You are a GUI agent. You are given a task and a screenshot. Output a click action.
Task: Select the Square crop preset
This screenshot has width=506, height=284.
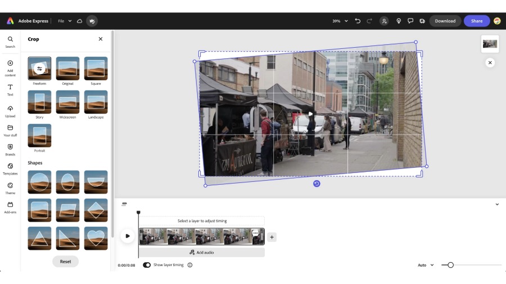[x=96, y=68]
